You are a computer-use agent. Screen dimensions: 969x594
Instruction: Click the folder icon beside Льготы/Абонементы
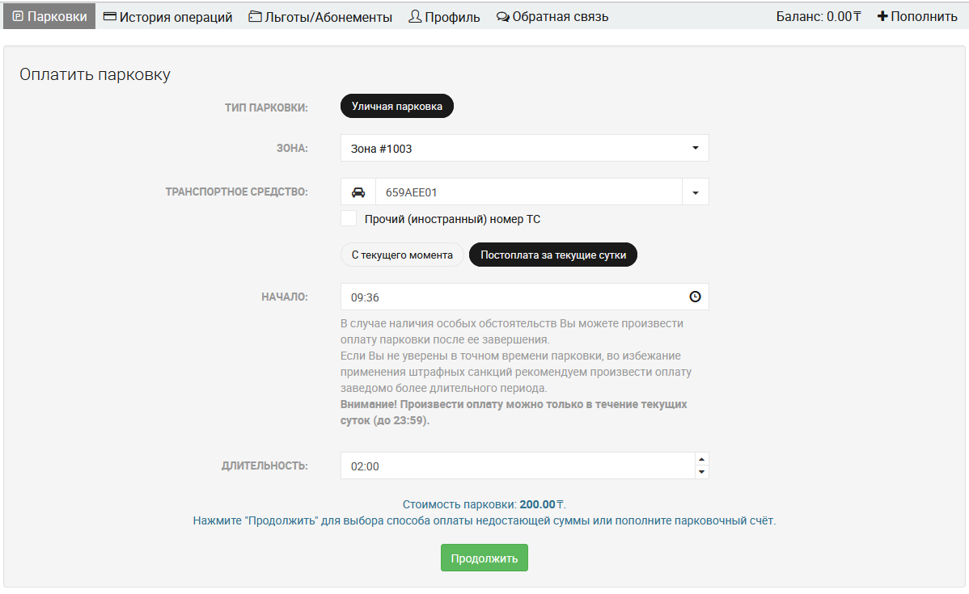tap(255, 16)
